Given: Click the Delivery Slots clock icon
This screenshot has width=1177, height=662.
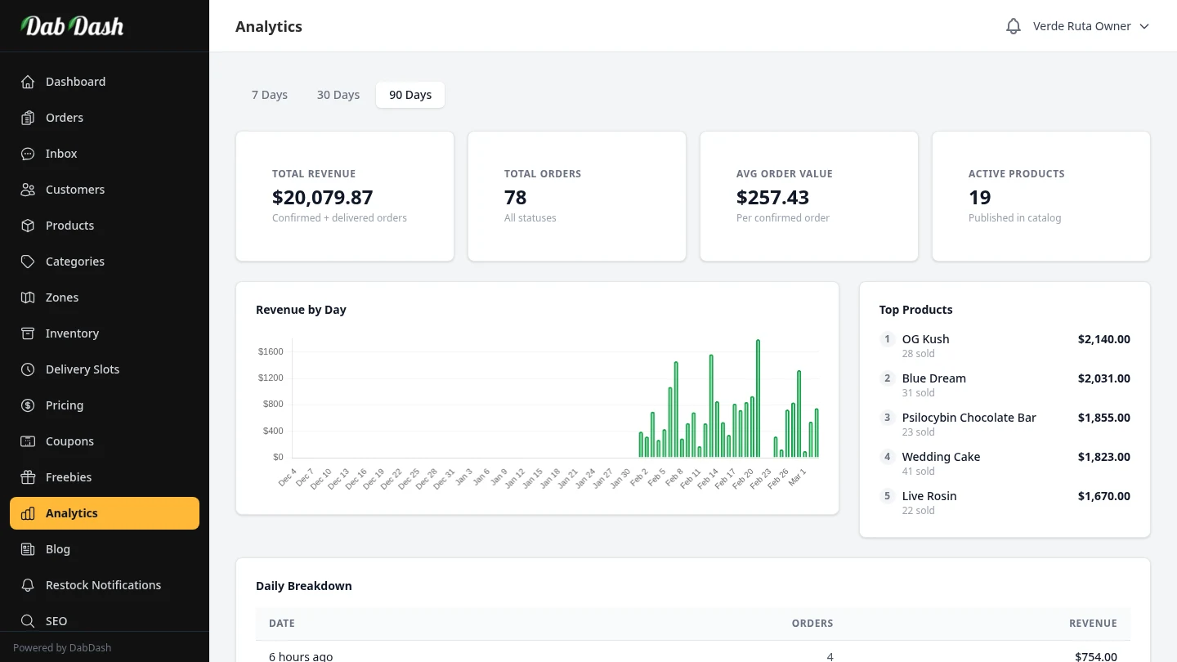Looking at the screenshot, I should point(28,369).
